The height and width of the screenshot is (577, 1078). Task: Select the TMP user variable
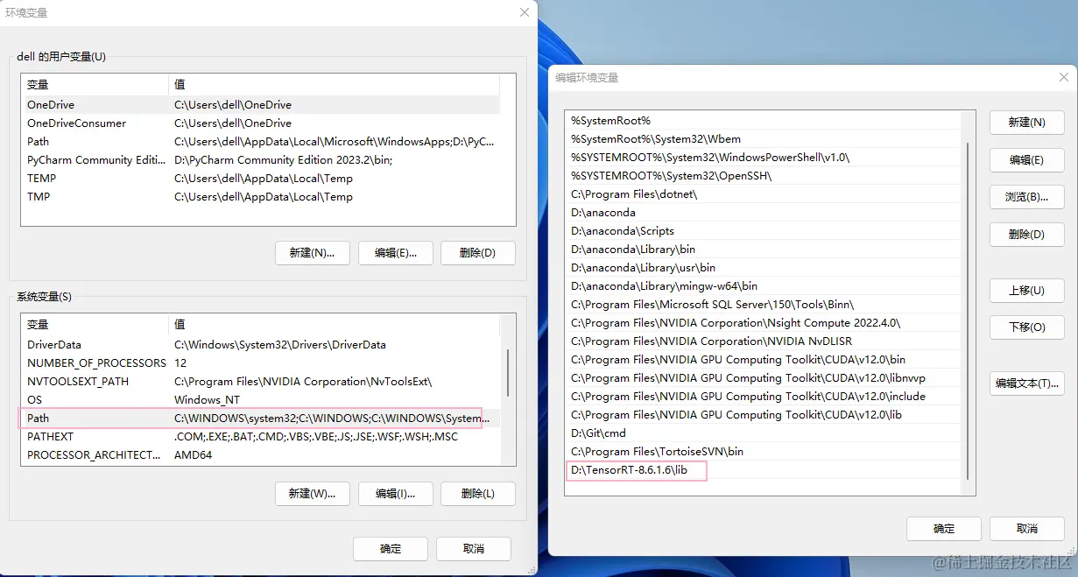260,196
